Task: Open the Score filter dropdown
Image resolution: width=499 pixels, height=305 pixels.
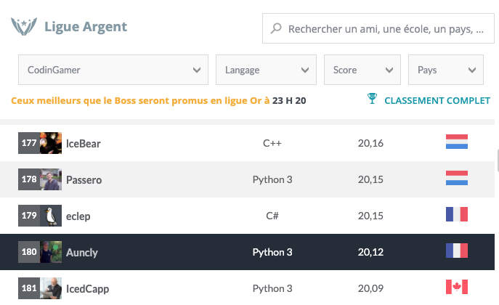Action: (x=362, y=70)
